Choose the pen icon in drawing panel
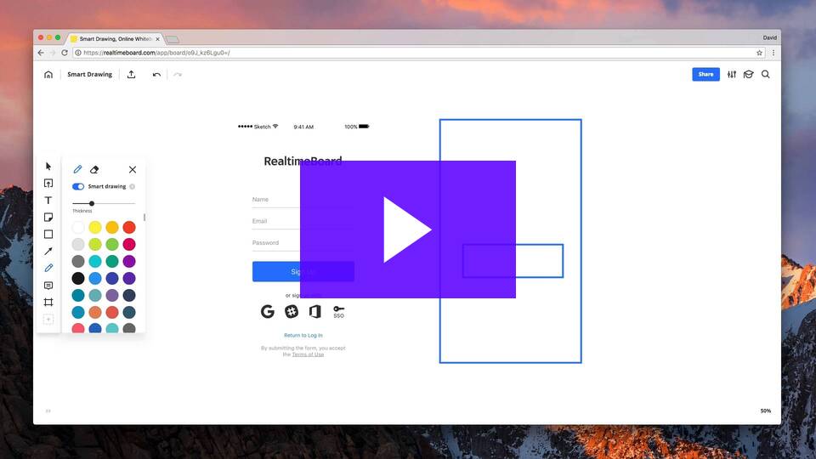The image size is (816, 459). click(77, 169)
